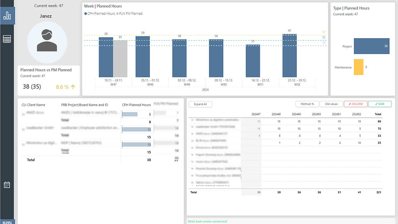Collapse the Ministrstvo za digit... client row
The height and width of the screenshot is (224, 398).
(23, 144)
